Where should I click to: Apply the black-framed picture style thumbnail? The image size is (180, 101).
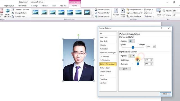(x=87, y=12)
